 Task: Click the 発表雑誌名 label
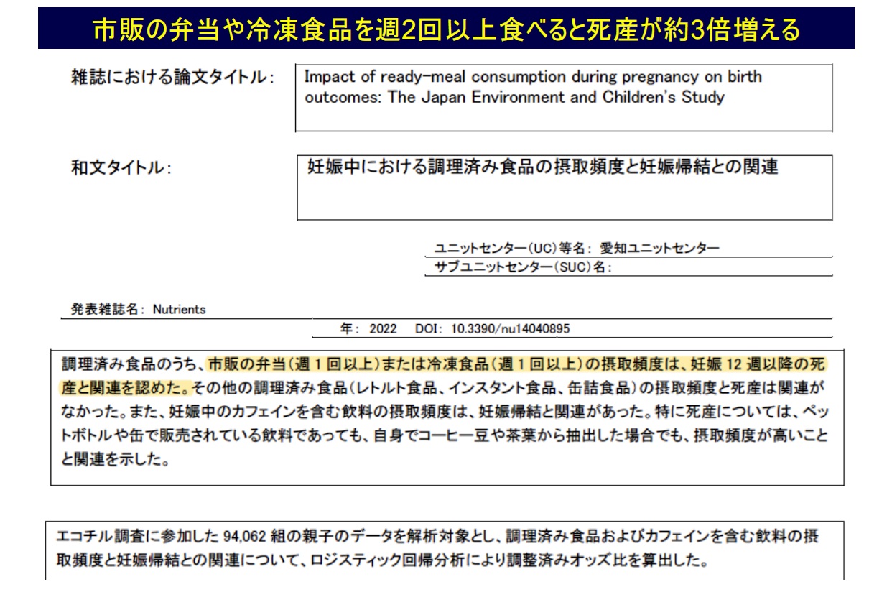[x=105, y=310]
